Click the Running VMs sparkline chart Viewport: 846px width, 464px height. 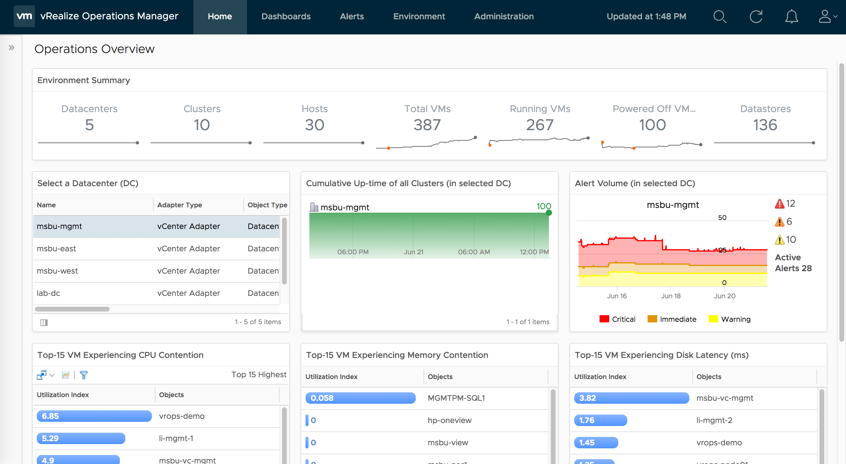539,141
